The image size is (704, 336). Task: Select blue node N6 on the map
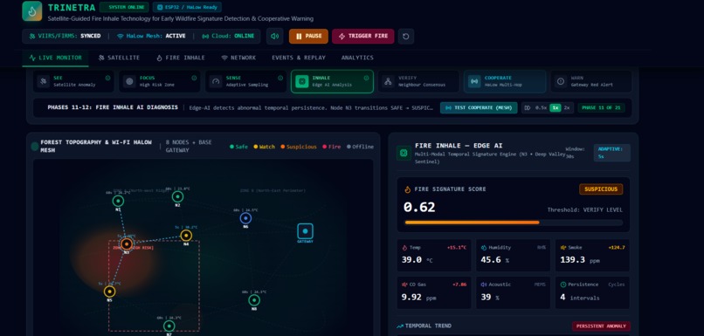(245, 218)
